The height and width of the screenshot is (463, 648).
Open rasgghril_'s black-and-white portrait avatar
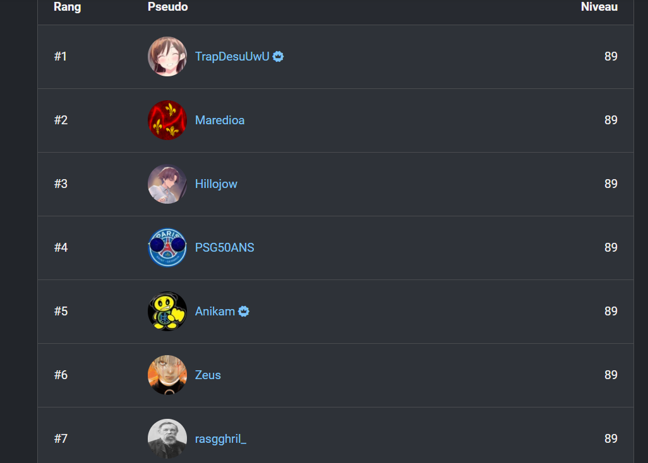(167, 438)
